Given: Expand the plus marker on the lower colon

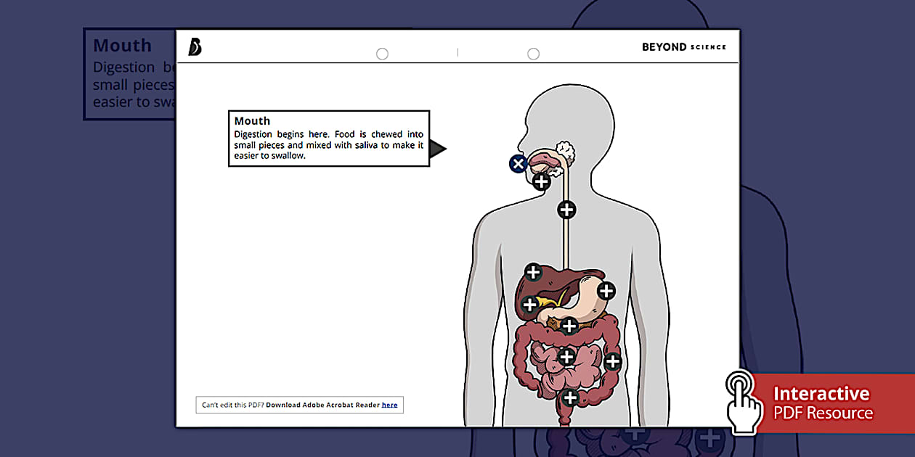Looking at the screenshot, I should point(569,398).
